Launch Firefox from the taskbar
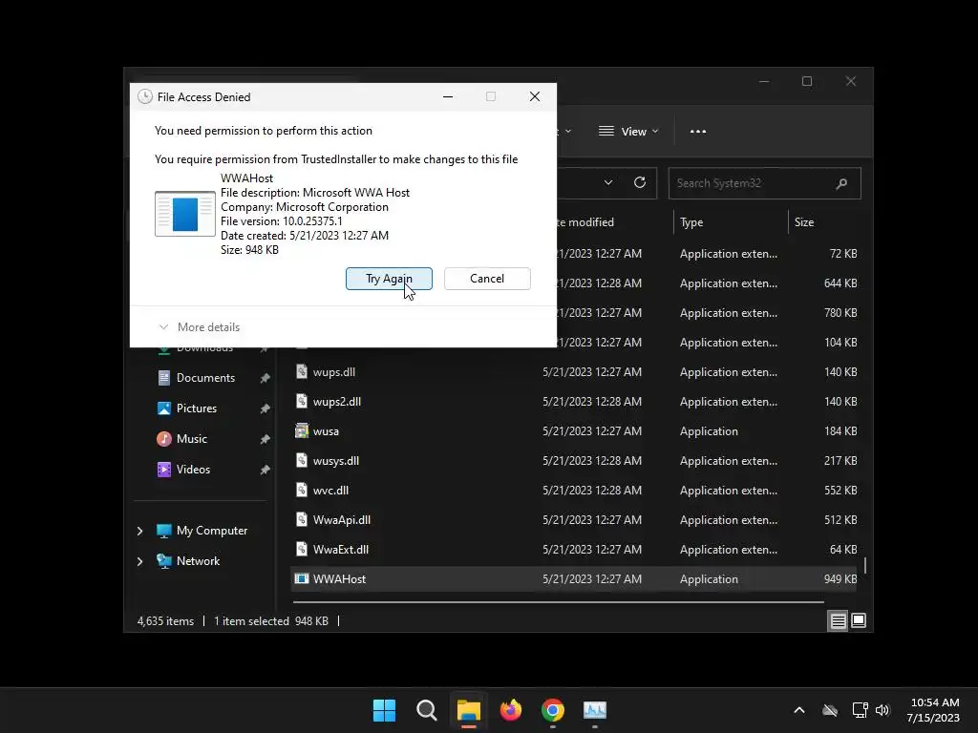Viewport: 978px width, 733px height. tap(511, 710)
